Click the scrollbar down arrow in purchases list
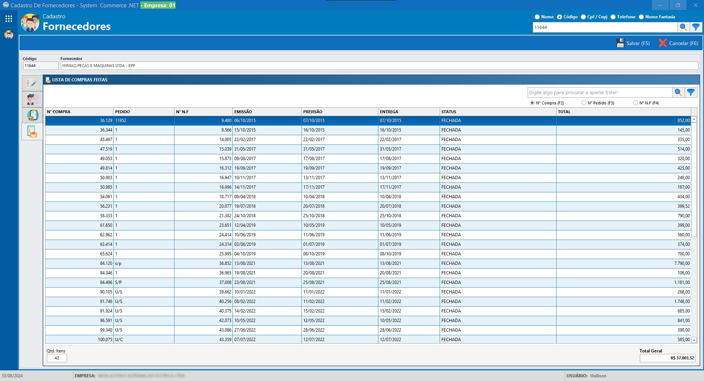 (694, 340)
